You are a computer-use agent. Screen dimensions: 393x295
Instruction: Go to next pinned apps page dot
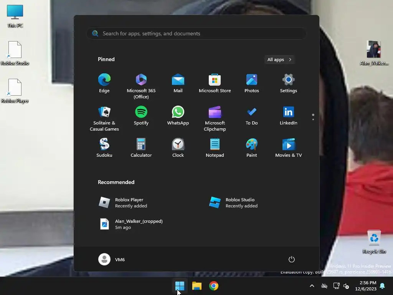click(x=313, y=119)
